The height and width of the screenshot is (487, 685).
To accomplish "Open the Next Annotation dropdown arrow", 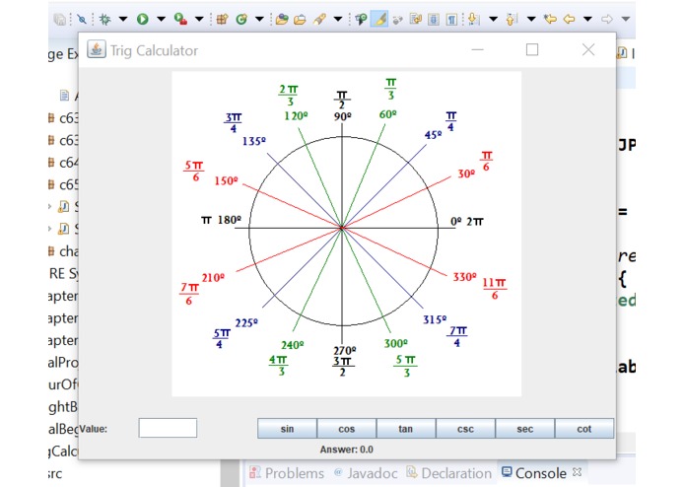I will pyautogui.click(x=493, y=19).
